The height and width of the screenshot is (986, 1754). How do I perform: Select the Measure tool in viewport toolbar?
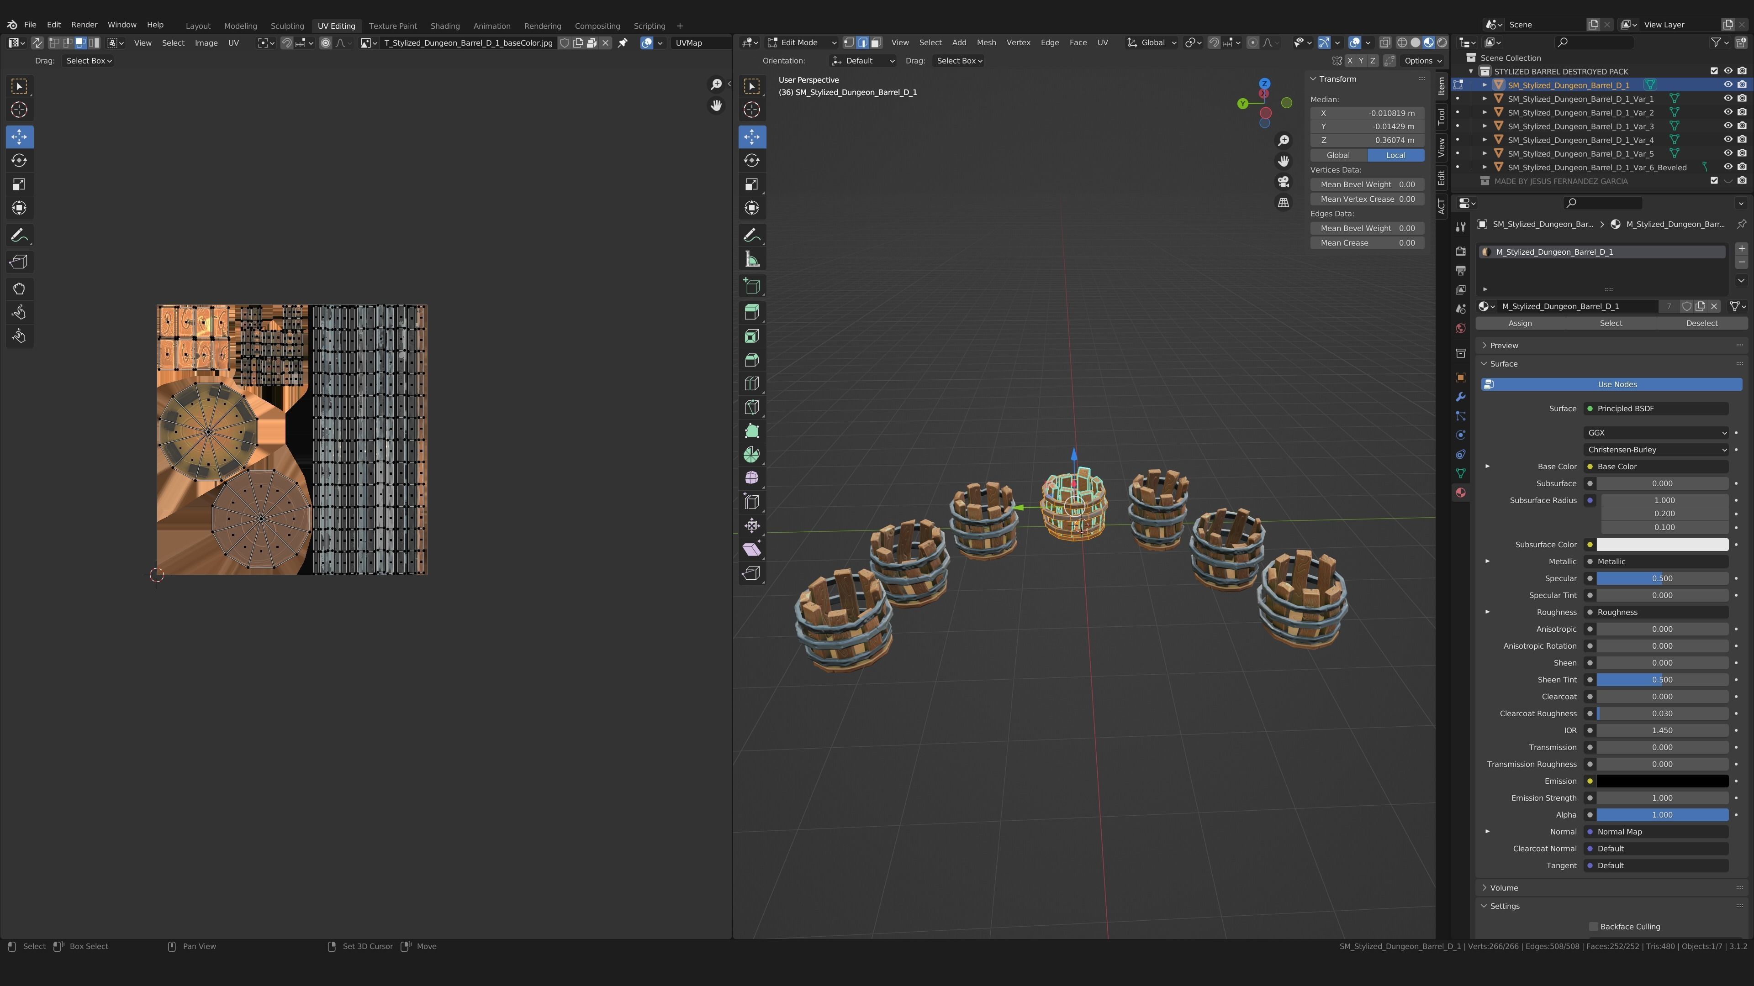[752, 259]
